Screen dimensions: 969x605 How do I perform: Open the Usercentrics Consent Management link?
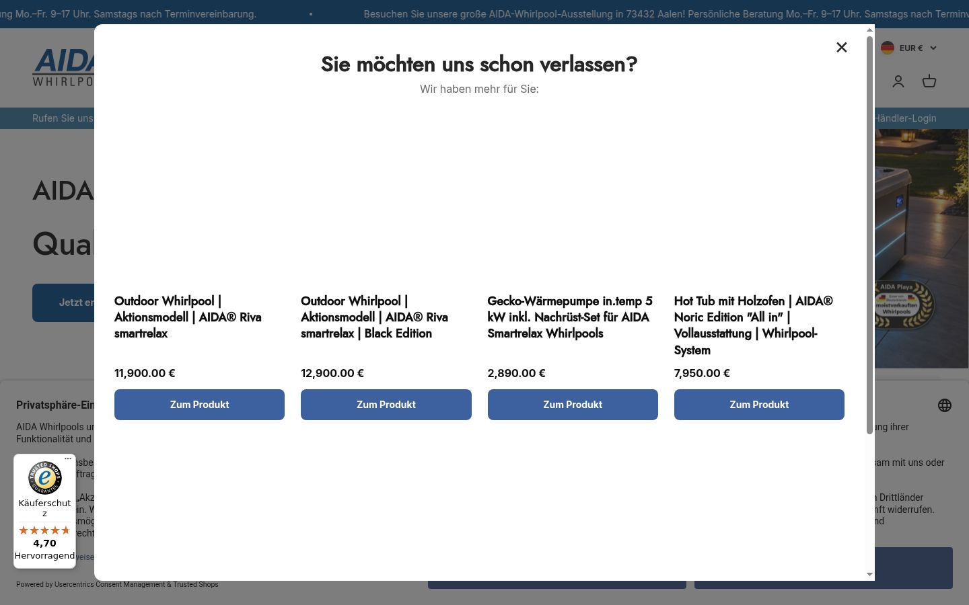pos(110,585)
